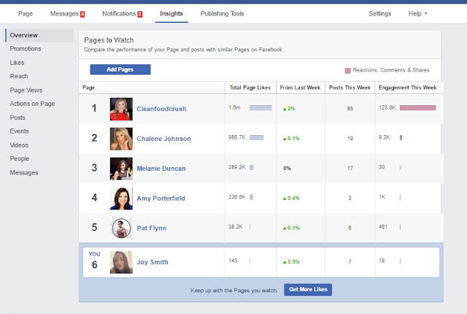Click the Add Pages button
Image resolution: width=467 pixels, height=314 pixels.
[x=120, y=69]
